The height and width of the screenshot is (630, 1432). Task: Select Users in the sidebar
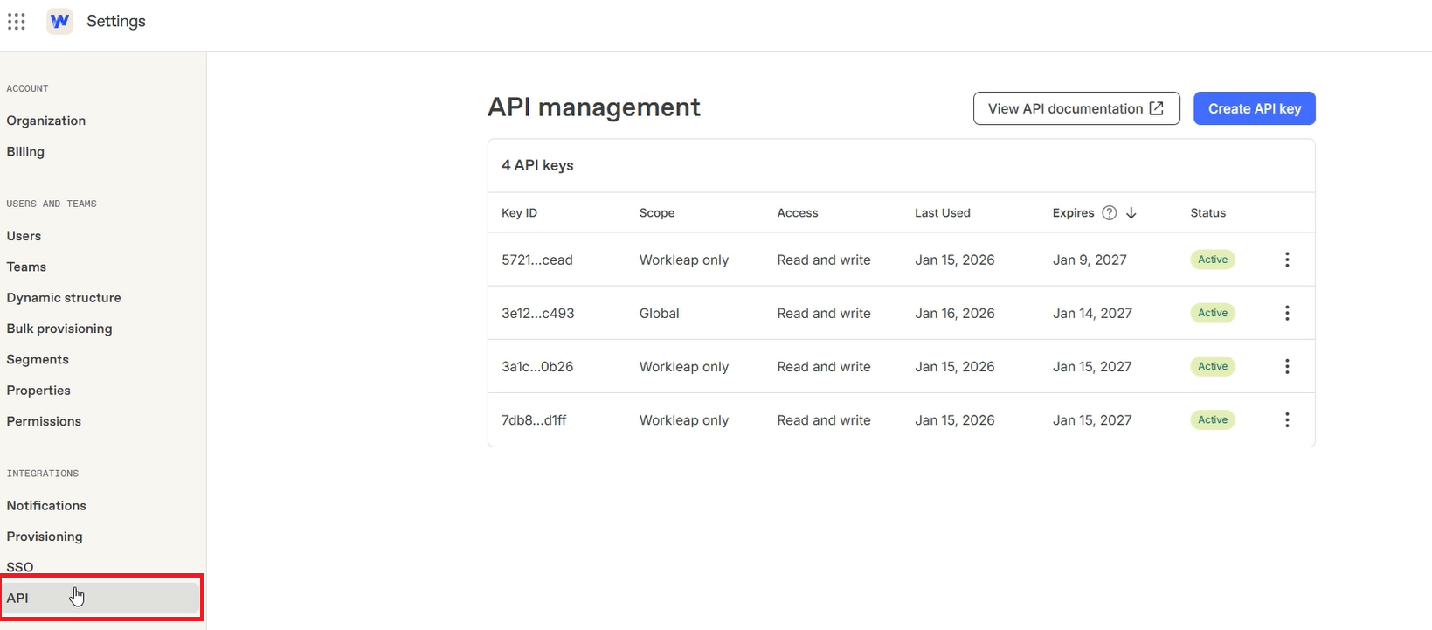coord(24,236)
